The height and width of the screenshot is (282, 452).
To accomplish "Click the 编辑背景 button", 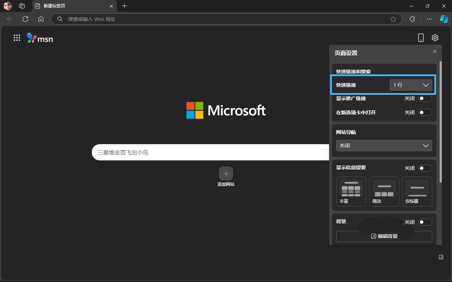I will pos(384,237).
